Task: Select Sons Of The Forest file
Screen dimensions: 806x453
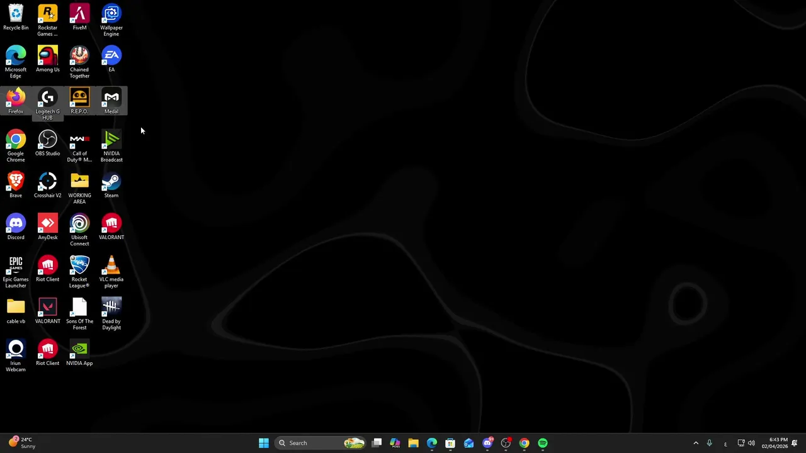Action: [x=79, y=314]
